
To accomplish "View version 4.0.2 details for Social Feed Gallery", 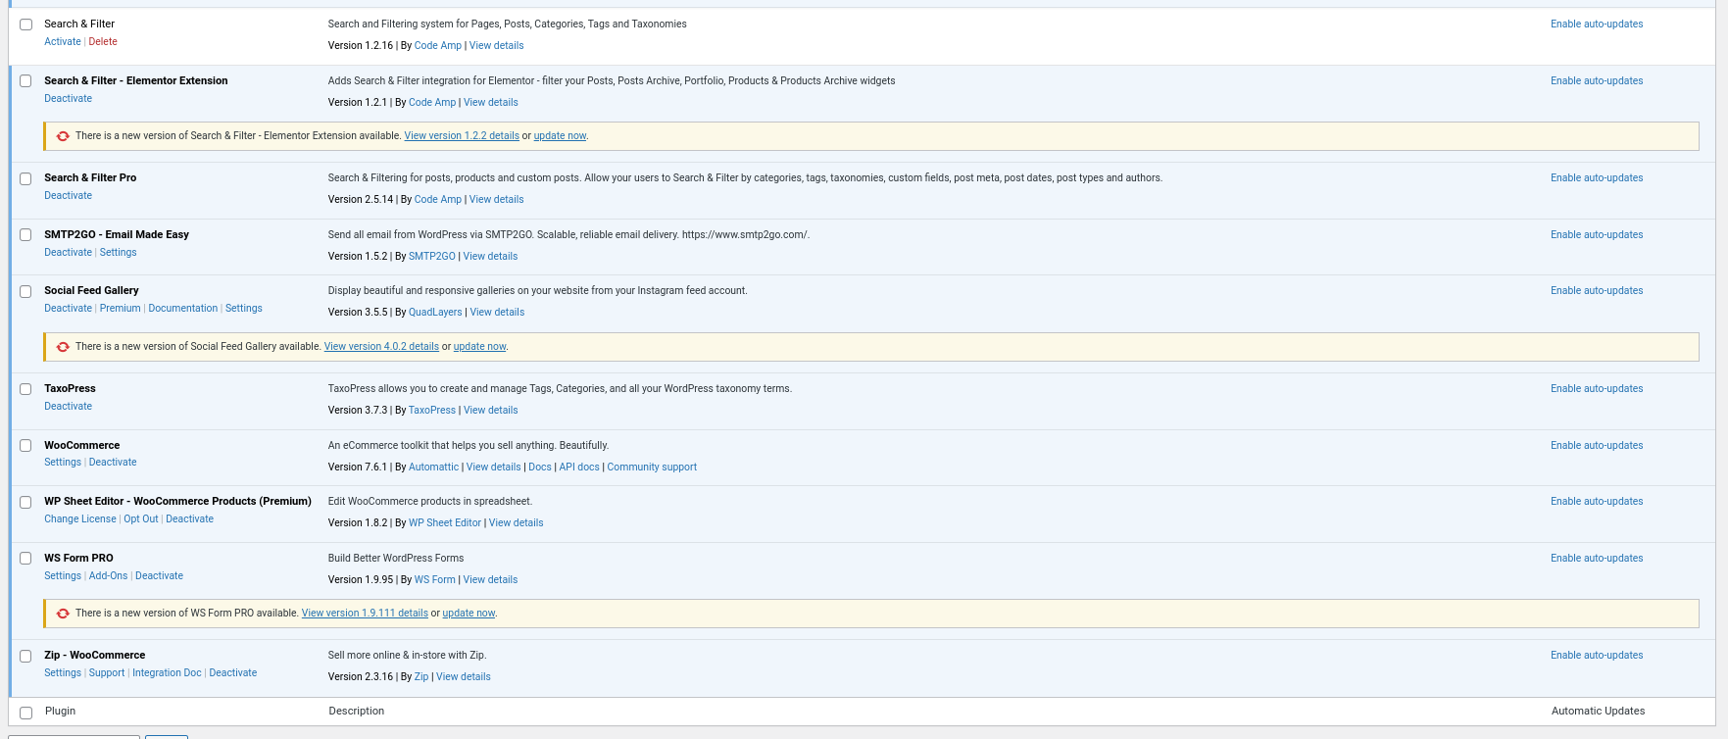I will pyautogui.click(x=381, y=347).
